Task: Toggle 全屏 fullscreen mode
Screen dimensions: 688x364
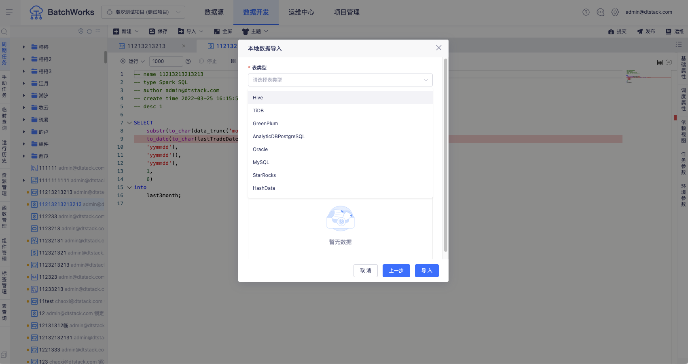Action: [223, 31]
